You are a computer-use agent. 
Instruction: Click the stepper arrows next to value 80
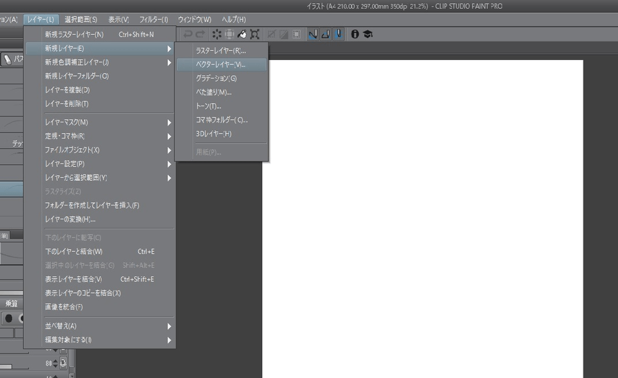coord(54,363)
